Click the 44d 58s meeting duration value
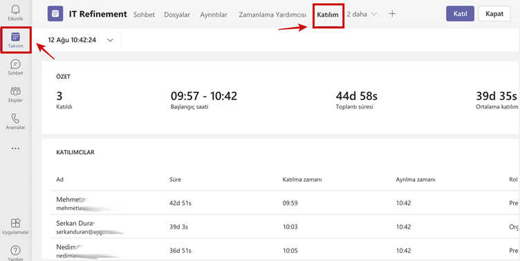 click(x=357, y=96)
